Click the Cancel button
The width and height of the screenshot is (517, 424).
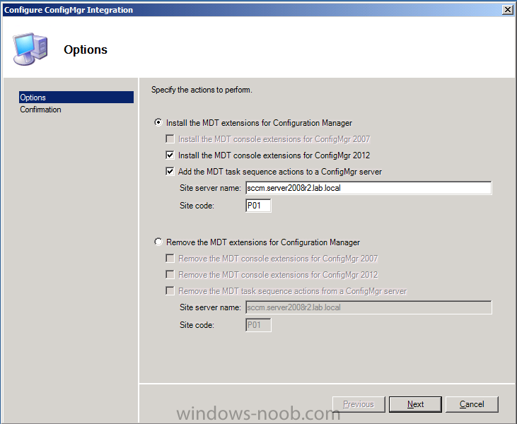coord(472,404)
